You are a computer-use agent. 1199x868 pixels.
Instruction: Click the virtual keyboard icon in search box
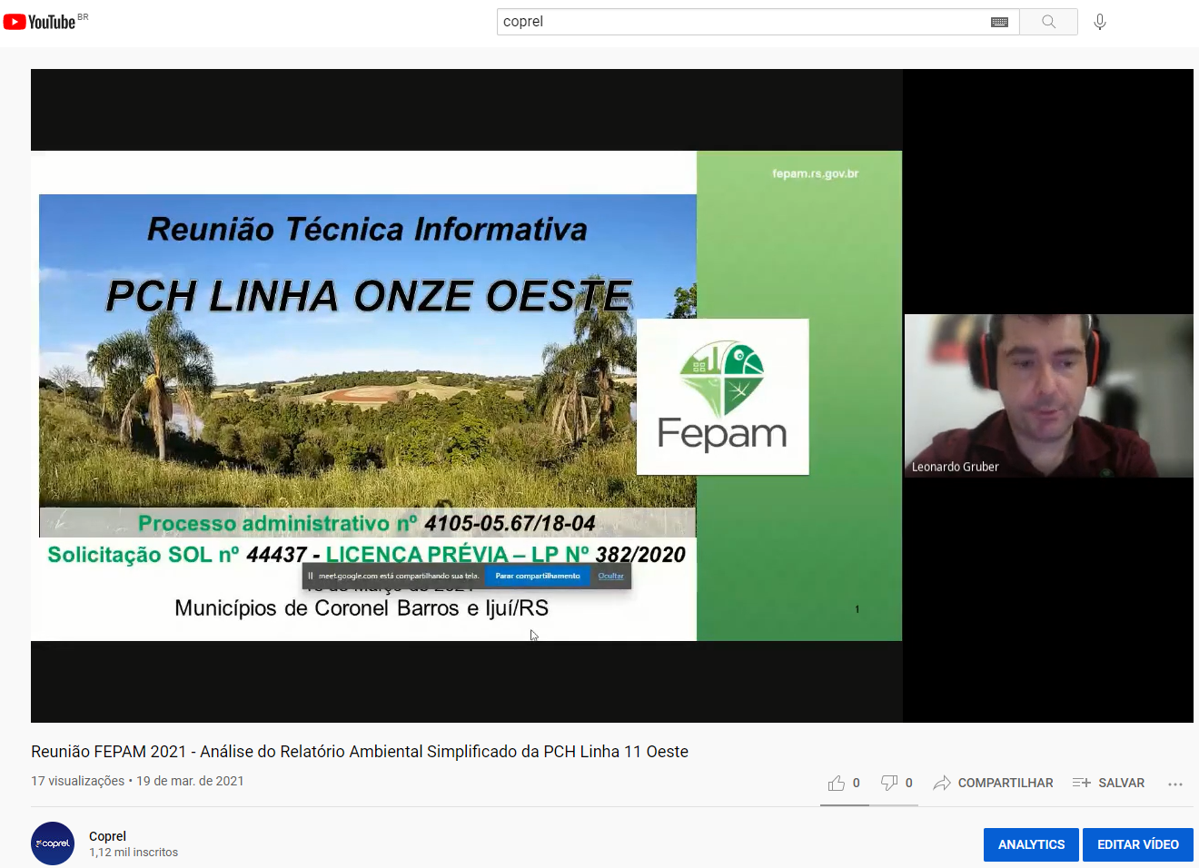tap(999, 22)
